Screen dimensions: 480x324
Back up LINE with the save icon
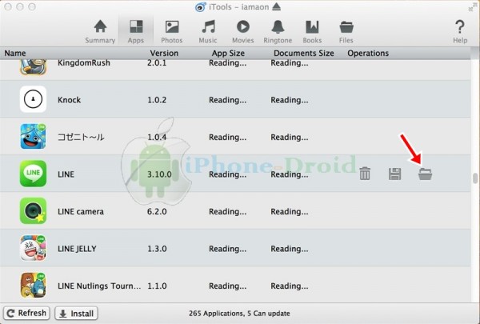point(394,174)
